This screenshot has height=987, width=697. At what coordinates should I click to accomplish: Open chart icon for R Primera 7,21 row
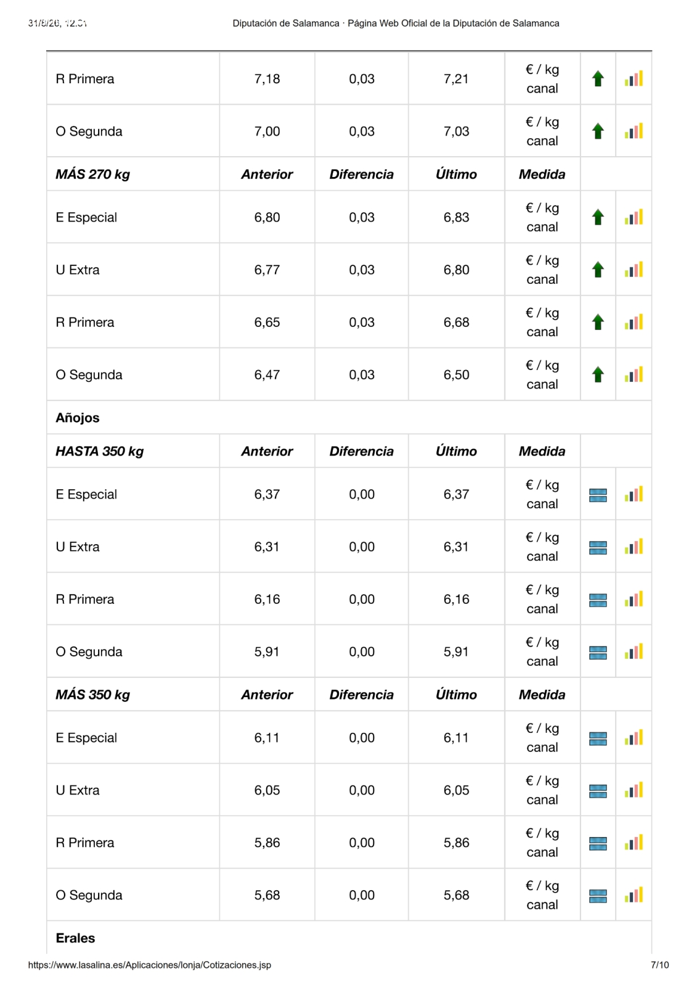click(x=634, y=79)
